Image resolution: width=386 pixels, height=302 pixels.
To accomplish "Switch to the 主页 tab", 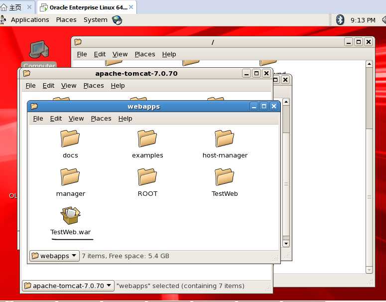I will [x=15, y=7].
